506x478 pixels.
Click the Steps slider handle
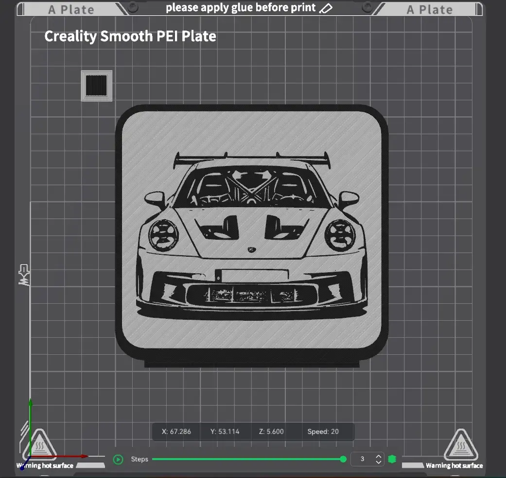pyautogui.click(x=343, y=460)
